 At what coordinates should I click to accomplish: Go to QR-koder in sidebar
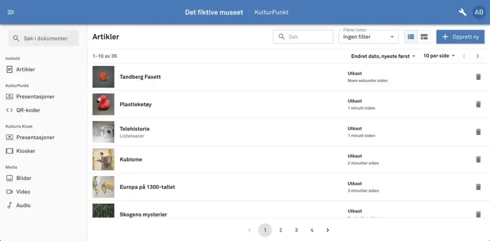point(28,110)
